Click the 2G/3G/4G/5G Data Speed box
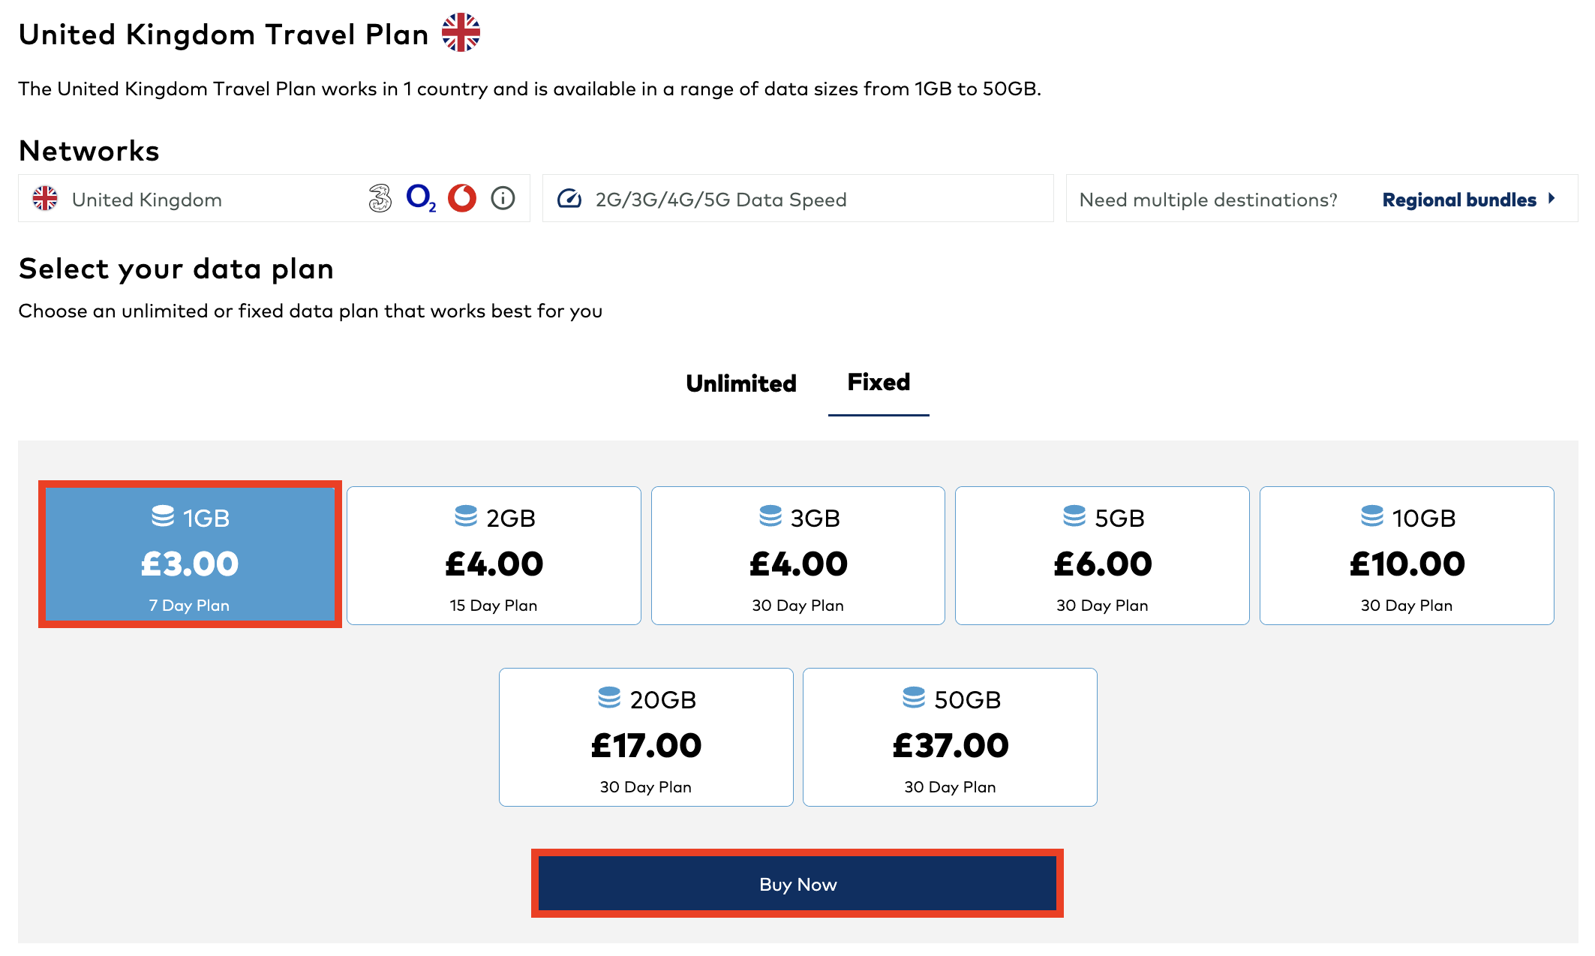1595x956 pixels. tap(797, 199)
